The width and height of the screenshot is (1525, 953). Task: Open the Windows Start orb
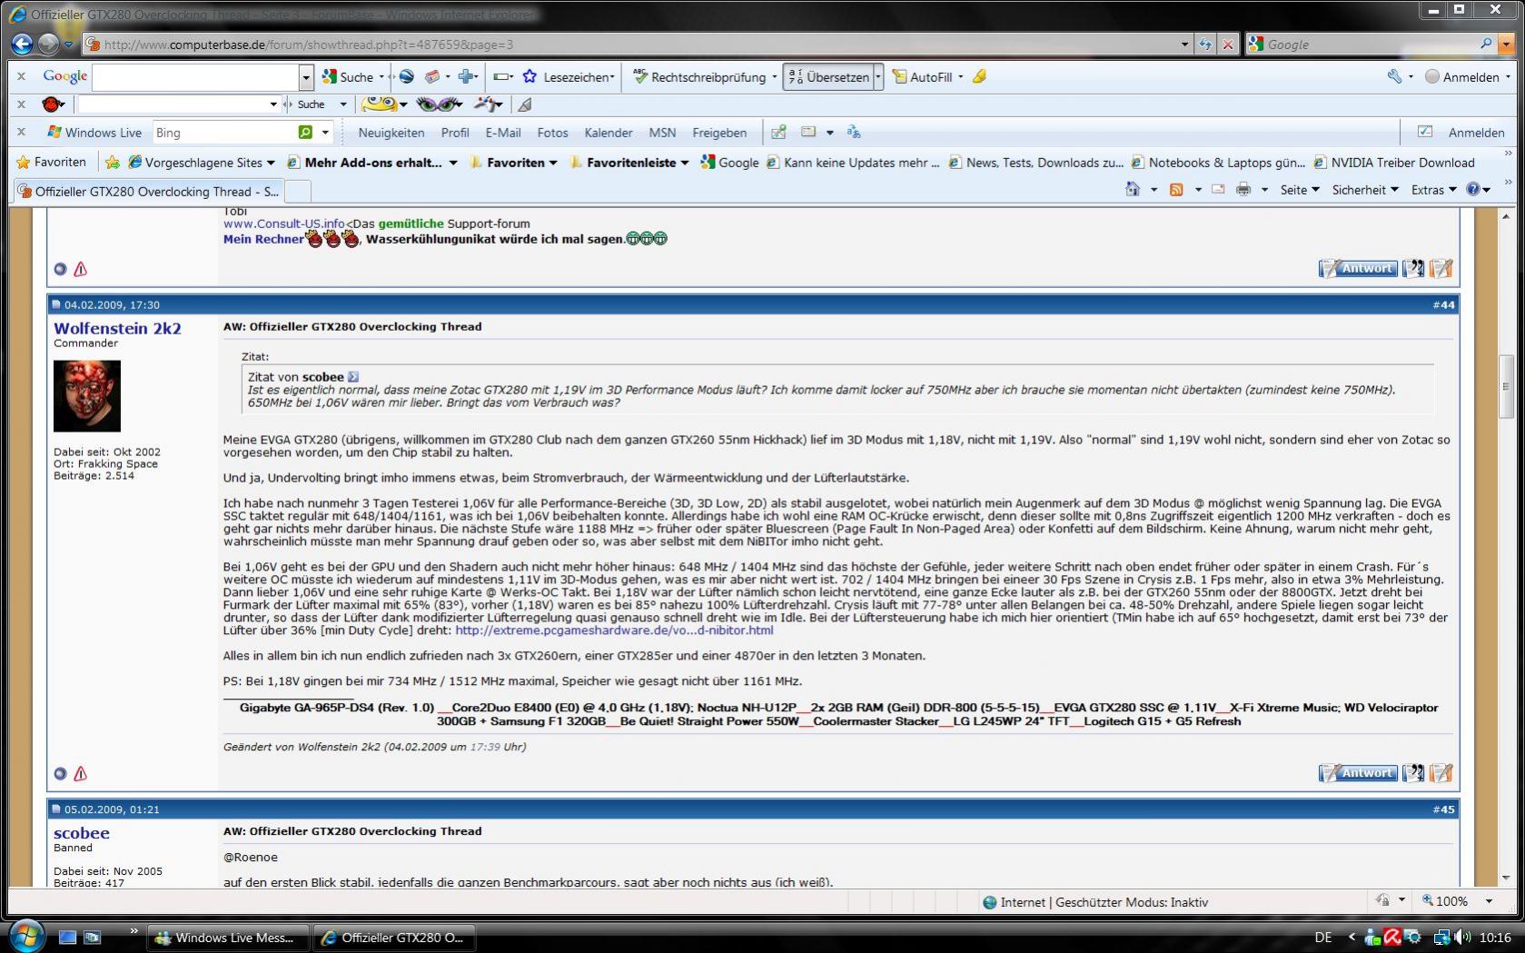[x=25, y=936]
